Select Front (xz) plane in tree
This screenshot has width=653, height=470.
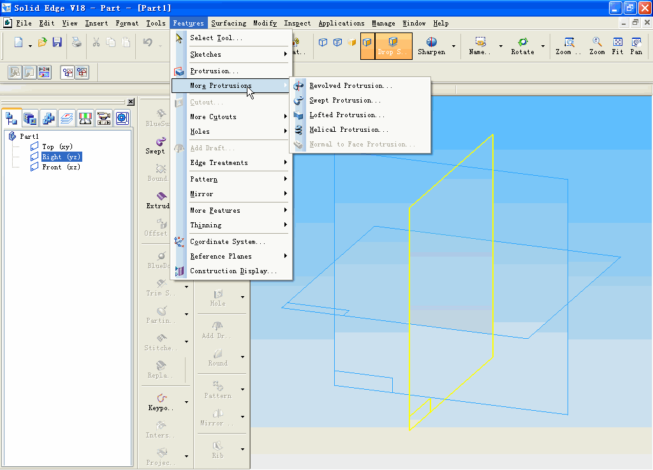(61, 167)
